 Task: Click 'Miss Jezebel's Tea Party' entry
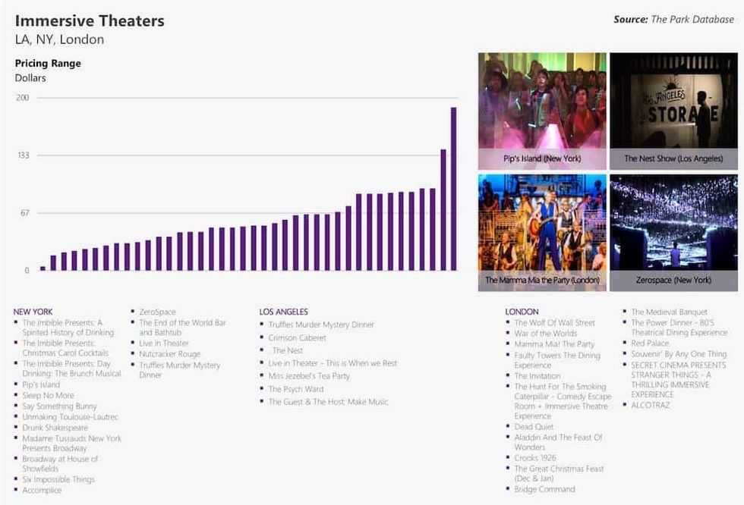click(309, 376)
